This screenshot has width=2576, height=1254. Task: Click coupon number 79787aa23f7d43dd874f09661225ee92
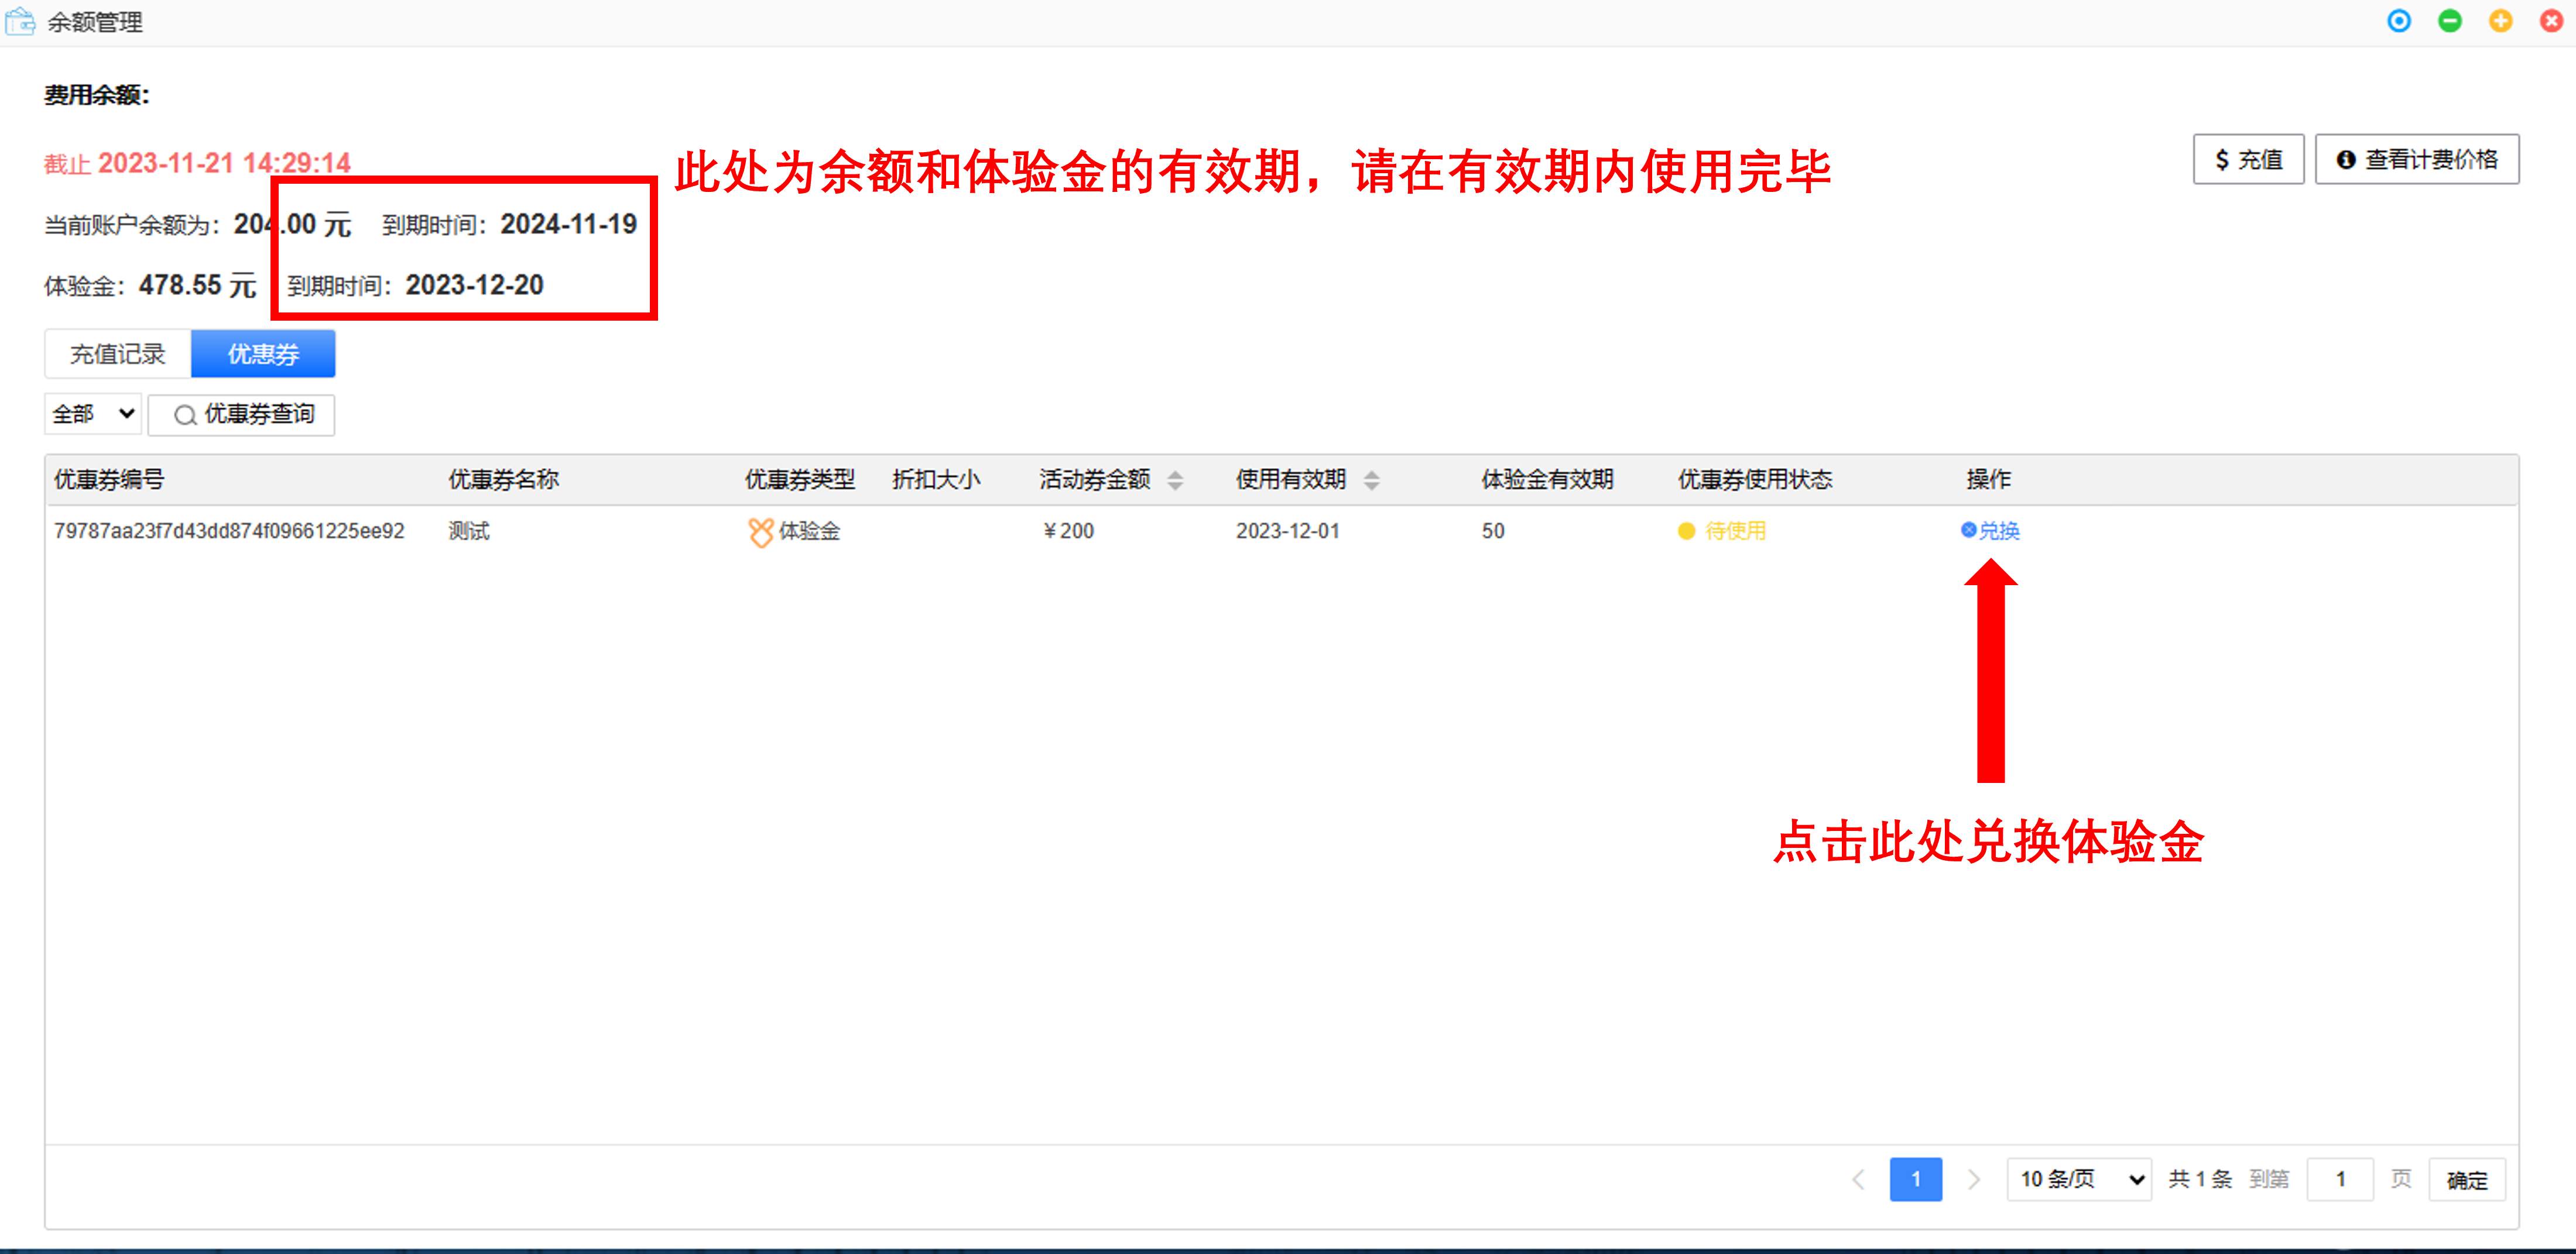click(x=229, y=531)
